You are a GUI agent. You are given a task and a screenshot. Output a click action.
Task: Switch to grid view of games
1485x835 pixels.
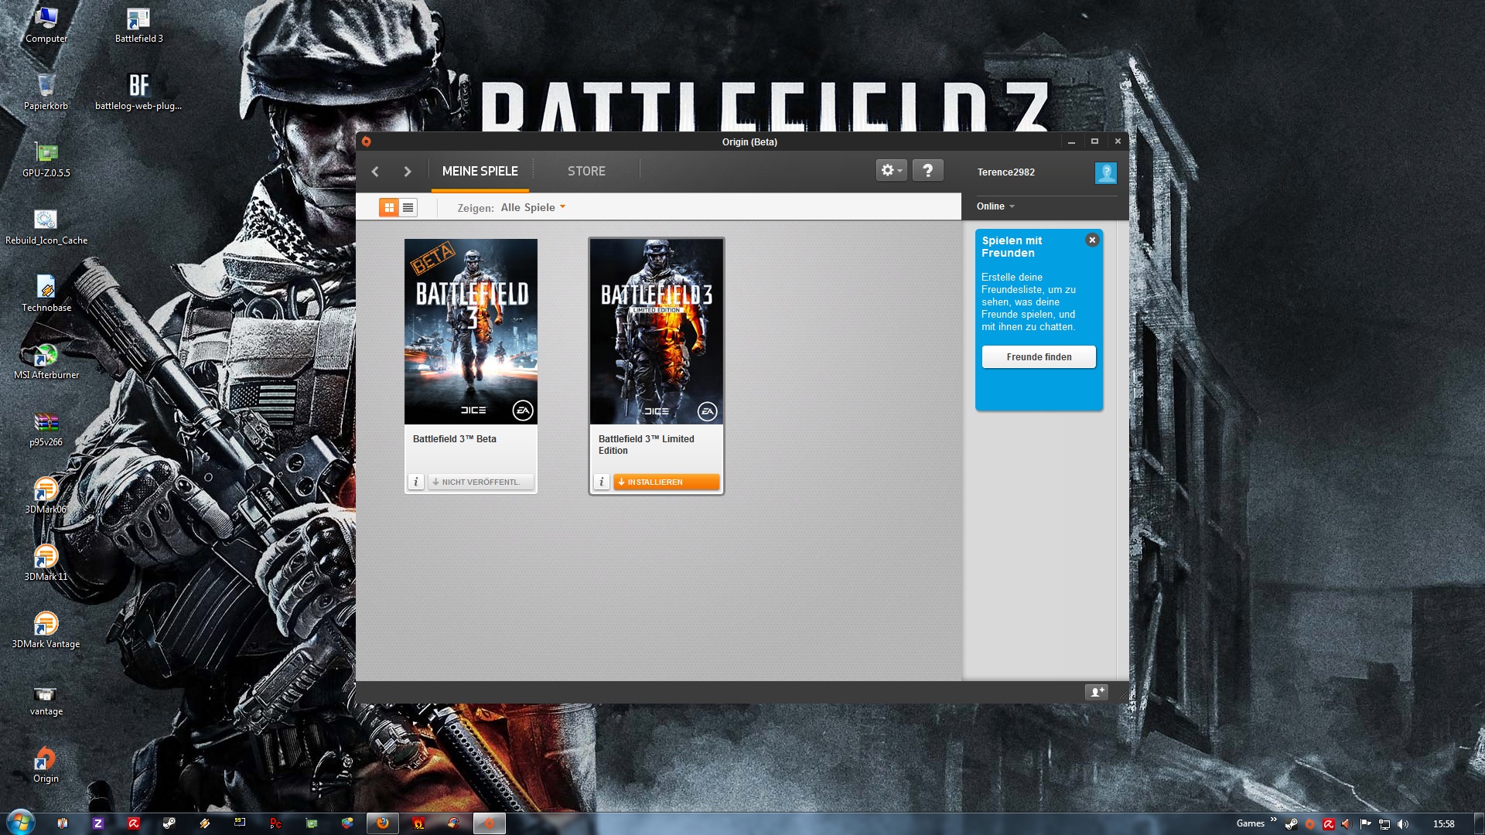pyautogui.click(x=389, y=207)
